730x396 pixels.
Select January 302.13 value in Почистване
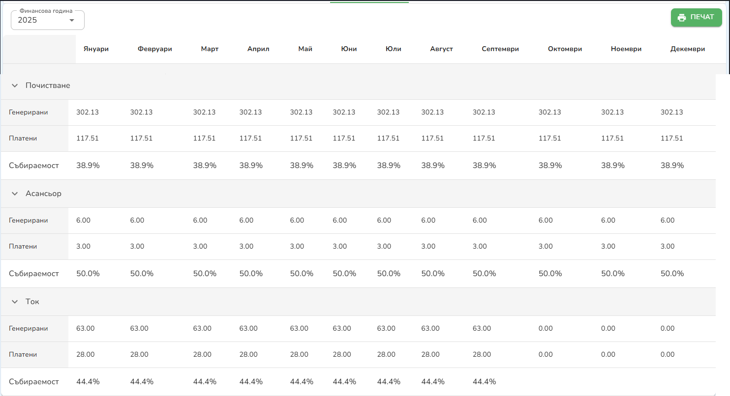[x=88, y=113]
